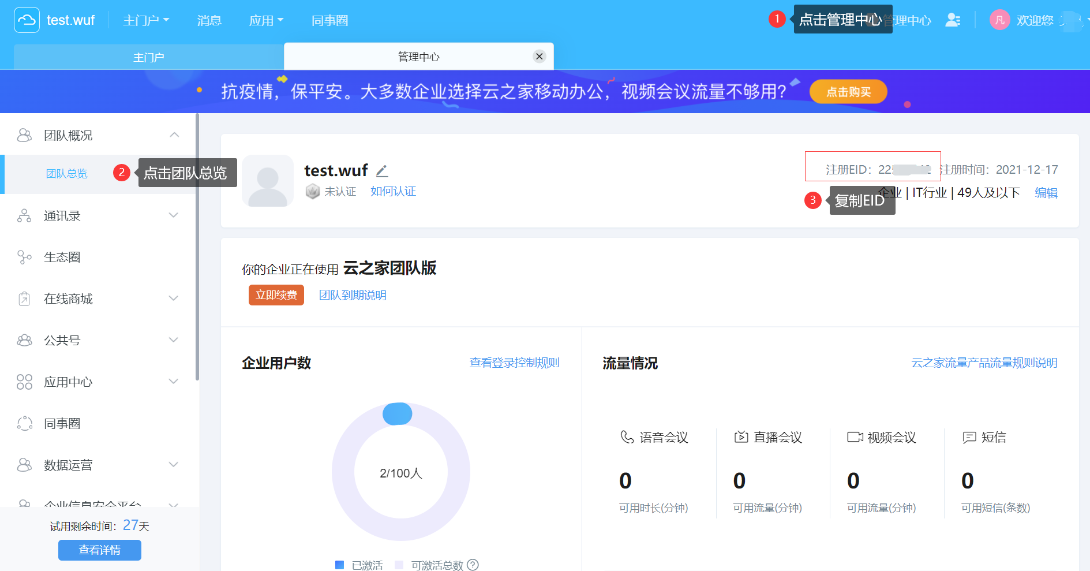Viewport: 1090px width, 571px height.
Task: Click the 在线商城 sidebar icon
Action: point(24,298)
